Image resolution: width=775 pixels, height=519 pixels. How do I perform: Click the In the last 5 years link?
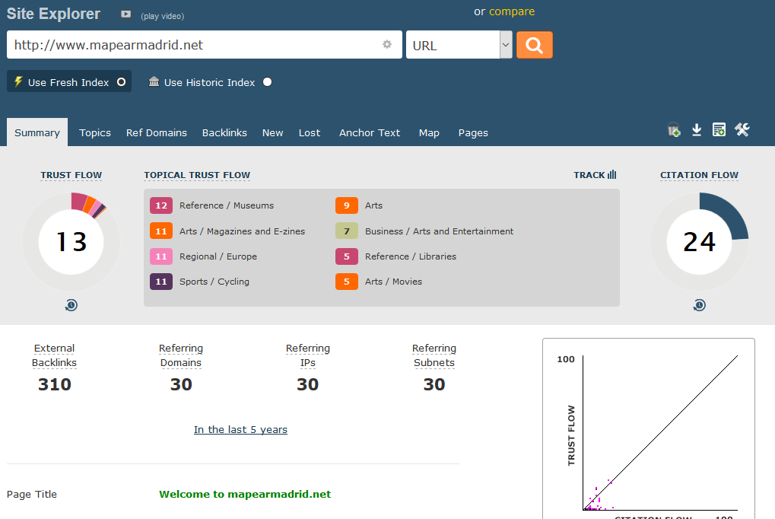click(x=240, y=430)
